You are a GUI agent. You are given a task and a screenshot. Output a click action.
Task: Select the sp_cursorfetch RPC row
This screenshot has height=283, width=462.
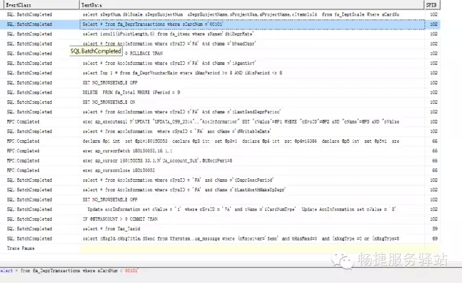(x=220, y=151)
